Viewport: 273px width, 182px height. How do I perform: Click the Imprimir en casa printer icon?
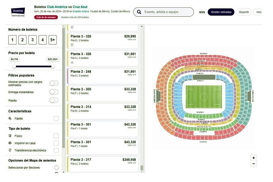(10, 143)
